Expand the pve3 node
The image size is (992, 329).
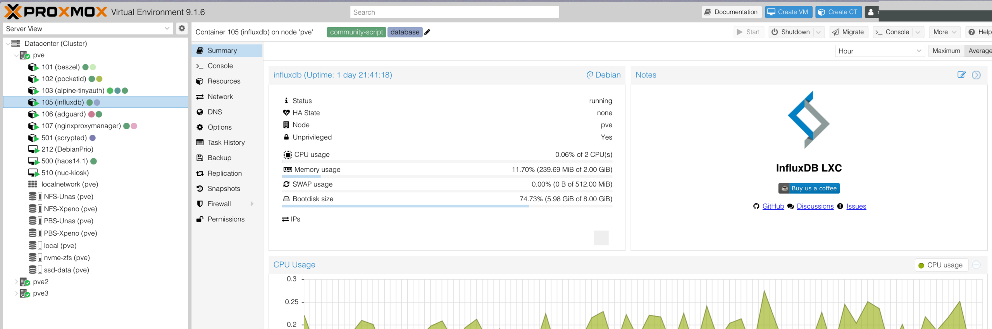coord(16,293)
